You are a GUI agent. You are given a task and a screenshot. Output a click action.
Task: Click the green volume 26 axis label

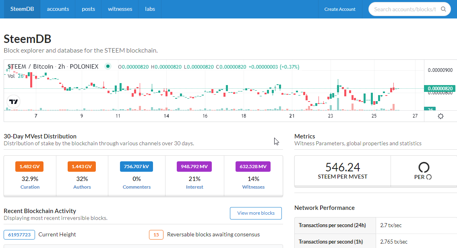tap(430, 109)
